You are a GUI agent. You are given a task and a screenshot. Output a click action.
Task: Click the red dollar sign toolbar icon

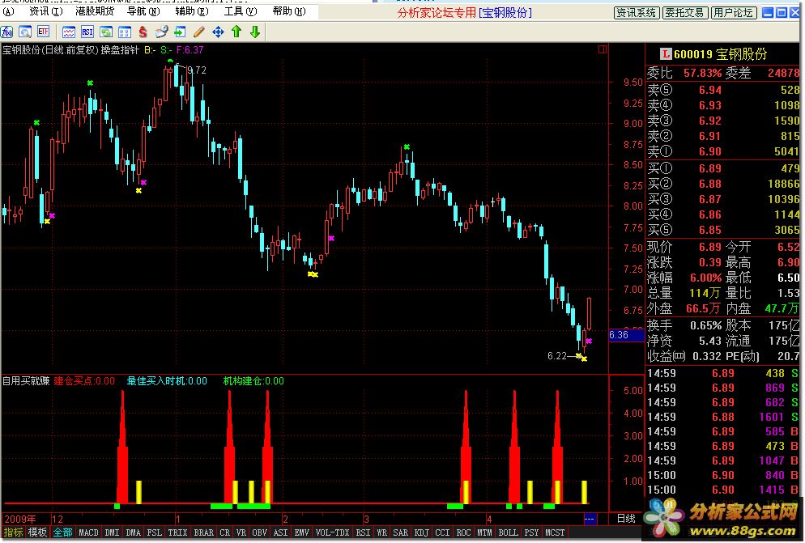point(143,32)
